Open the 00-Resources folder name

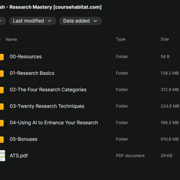pyautogui.click(x=26, y=57)
